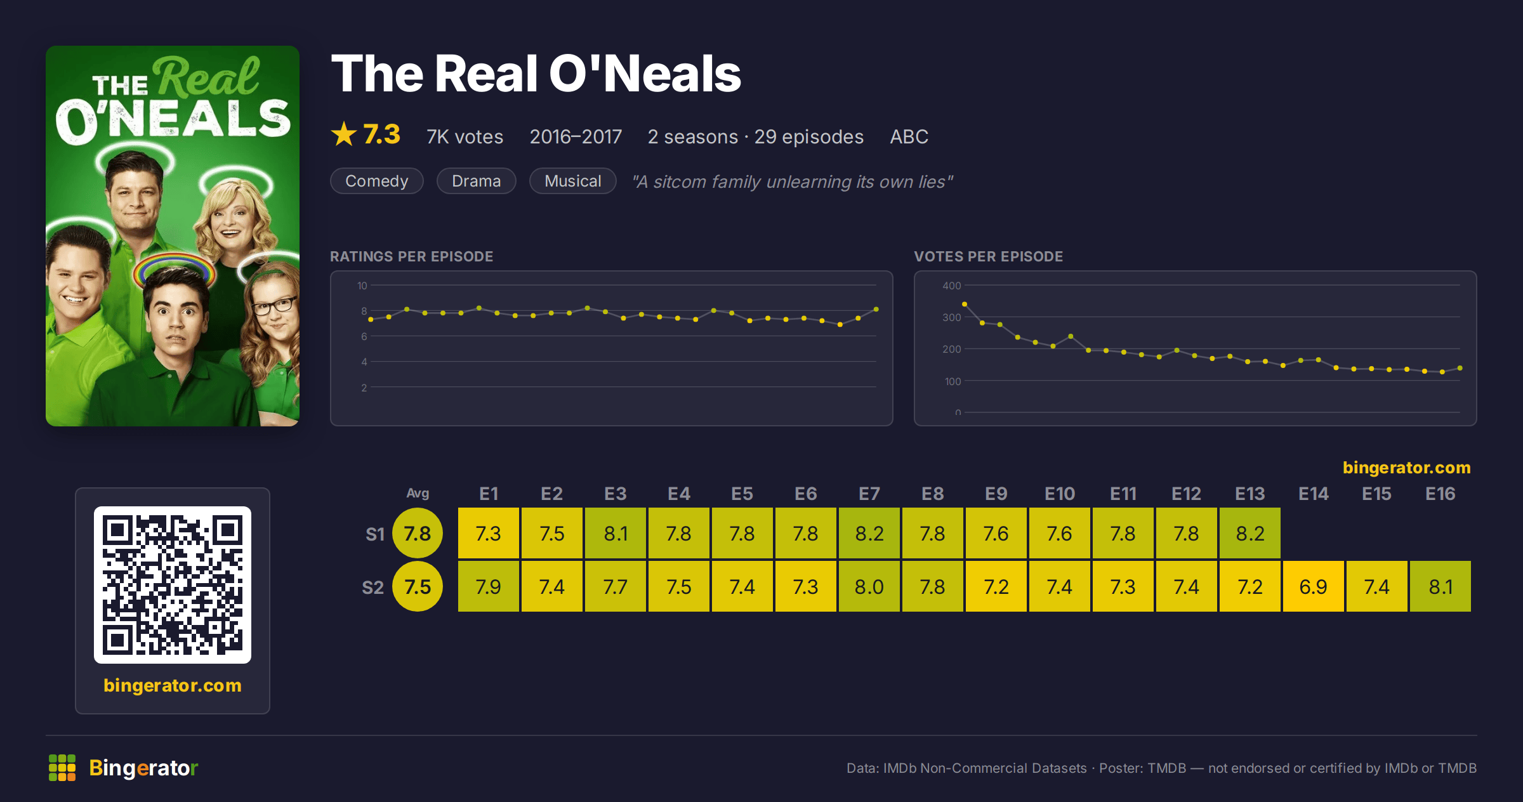Click the S1 E7 rating cell 8.2
This screenshot has width=1523, height=802.
click(x=869, y=533)
